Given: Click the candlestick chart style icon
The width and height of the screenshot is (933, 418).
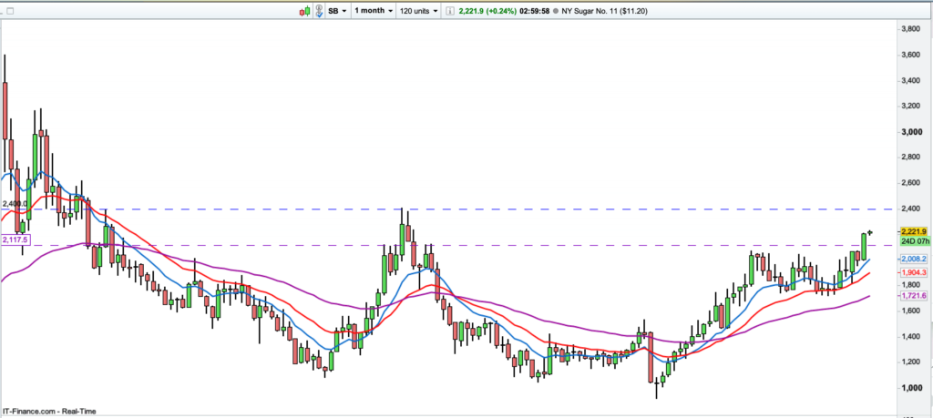Looking at the screenshot, I should pos(305,10).
